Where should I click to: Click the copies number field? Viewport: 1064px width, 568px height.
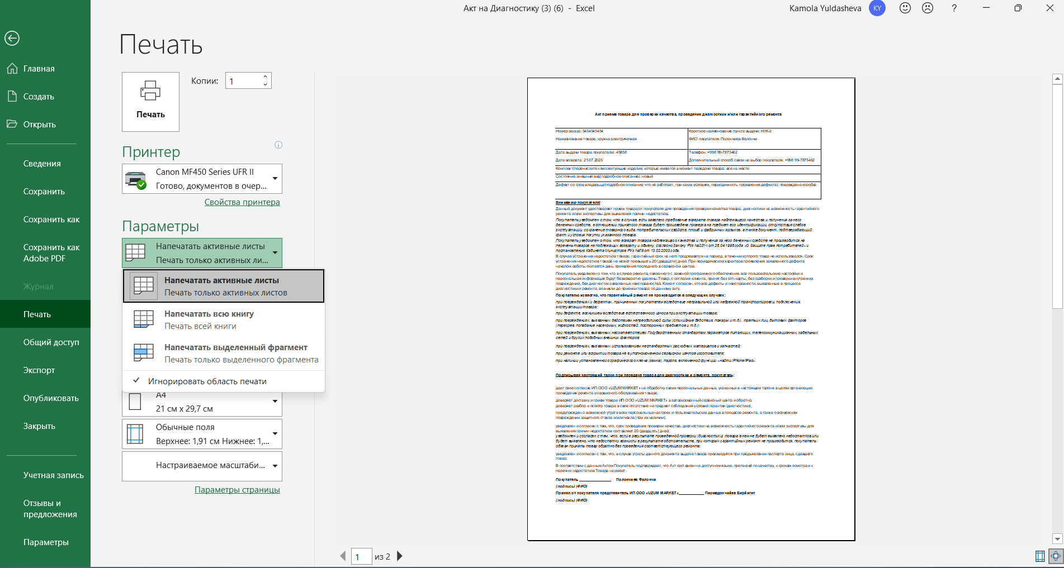(243, 81)
